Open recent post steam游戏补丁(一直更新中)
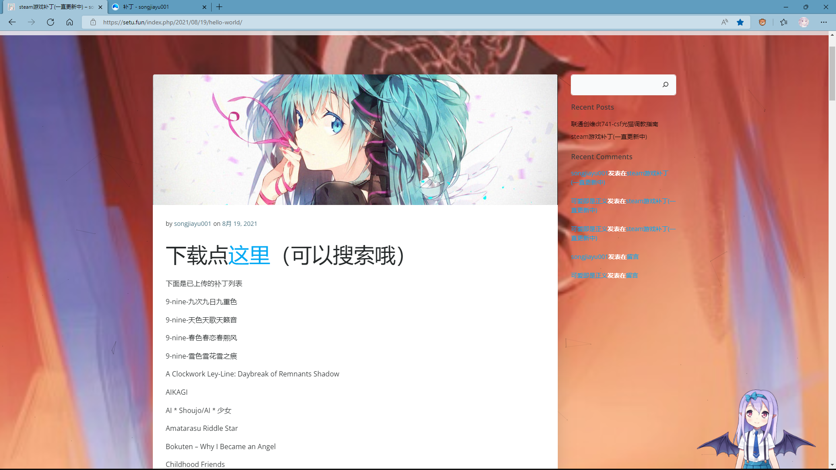The image size is (836, 470). pos(609,137)
